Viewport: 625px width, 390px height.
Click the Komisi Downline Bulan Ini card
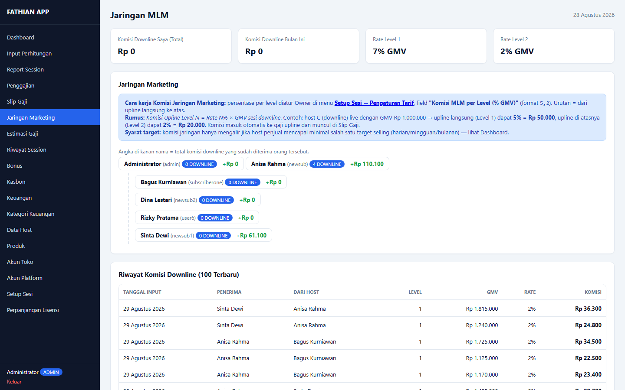299,46
